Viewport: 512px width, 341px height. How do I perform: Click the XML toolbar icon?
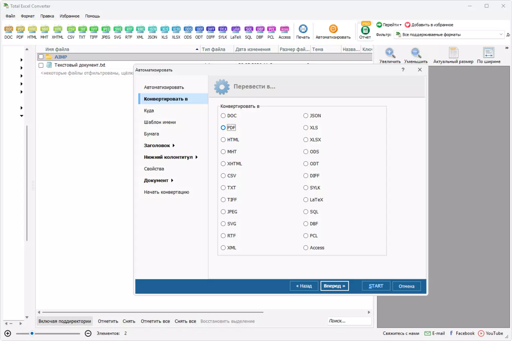click(140, 32)
